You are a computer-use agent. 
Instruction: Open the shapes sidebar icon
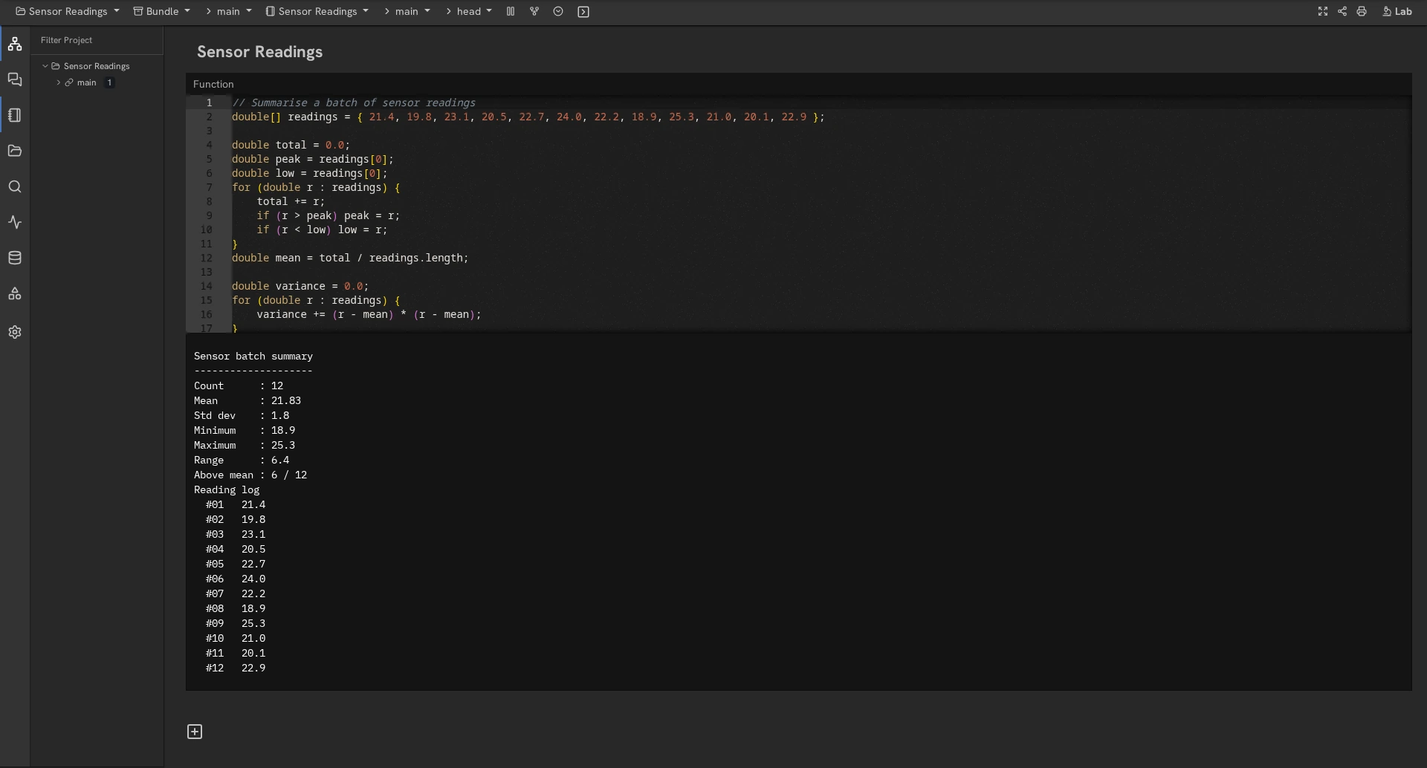(15, 294)
